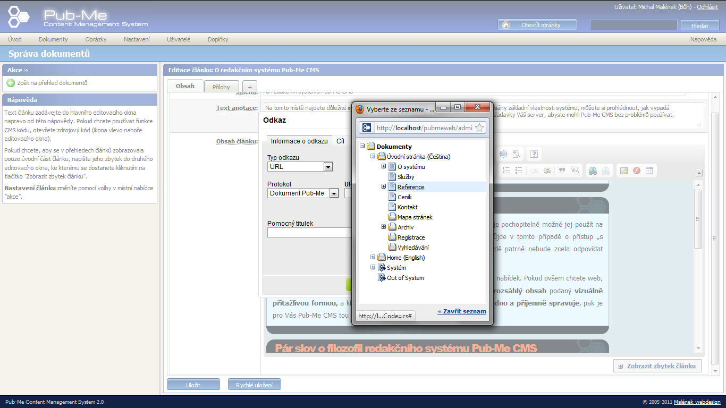The height and width of the screenshot is (408, 726).
Task: Click the unlink globe icon
Action: (605, 171)
